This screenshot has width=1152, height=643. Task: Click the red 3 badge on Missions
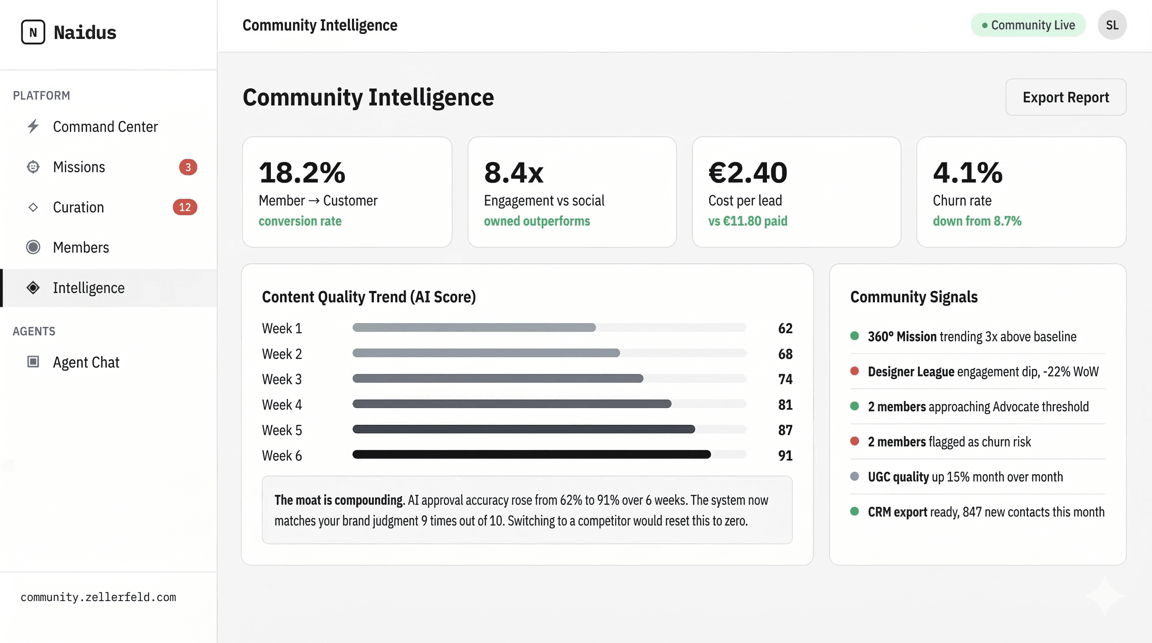point(188,167)
